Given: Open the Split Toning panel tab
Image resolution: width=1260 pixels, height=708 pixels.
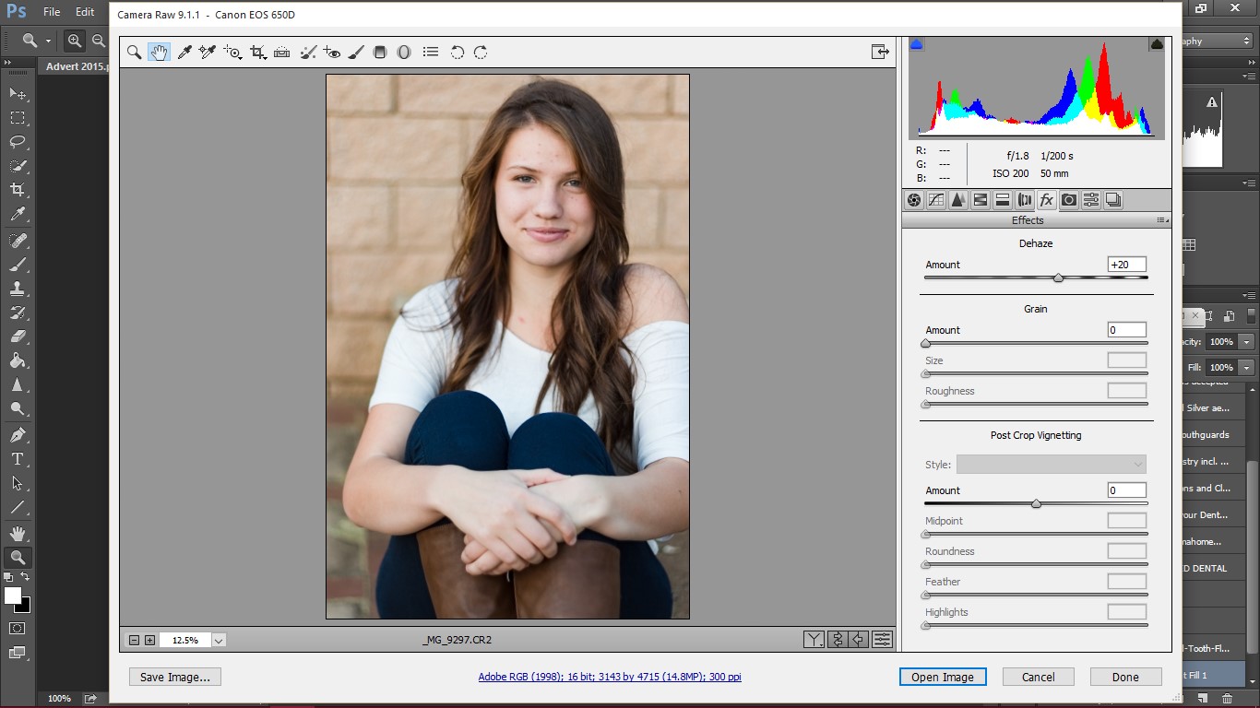Looking at the screenshot, I should (1003, 200).
